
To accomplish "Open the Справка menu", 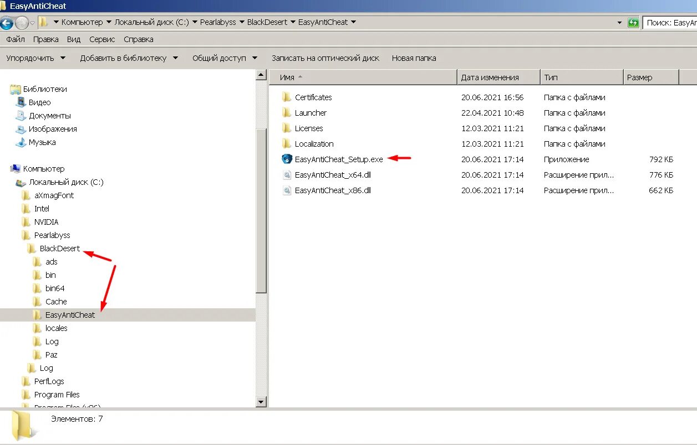I will pyautogui.click(x=139, y=39).
